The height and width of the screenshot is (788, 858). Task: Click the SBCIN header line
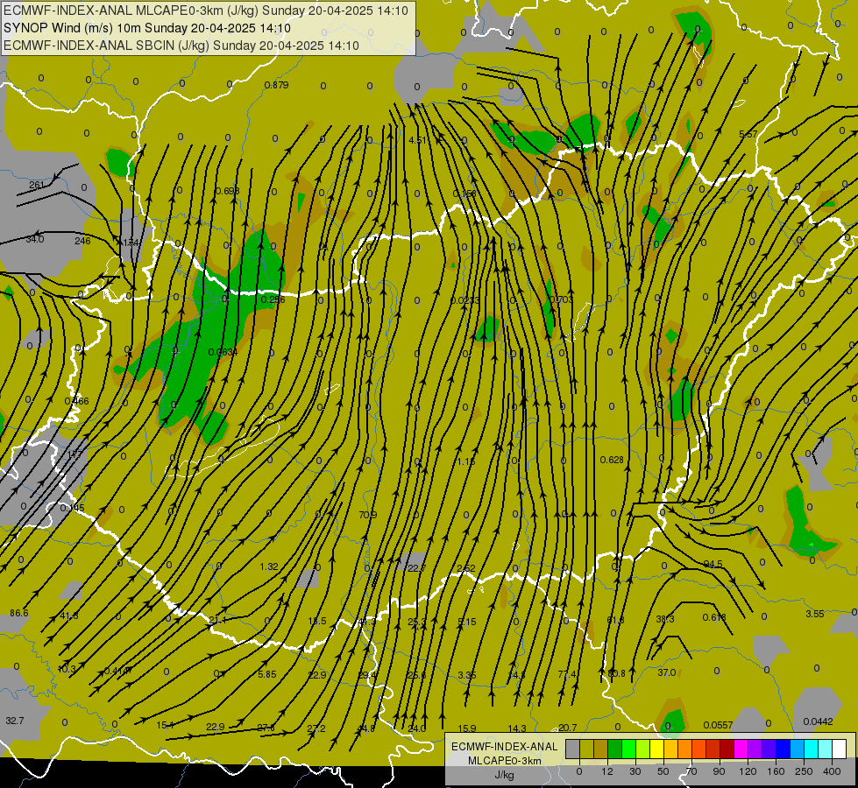click(x=181, y=46)
